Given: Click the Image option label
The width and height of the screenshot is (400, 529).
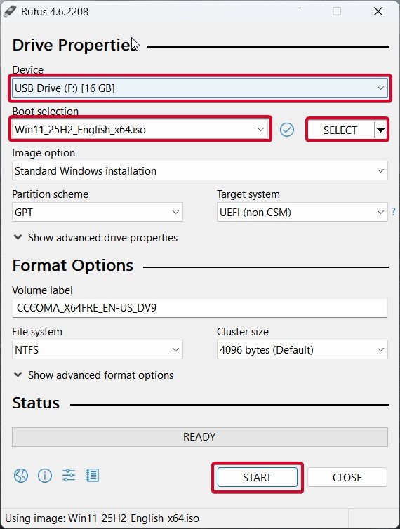Looking at the screenshot, I should coord(44,153).
